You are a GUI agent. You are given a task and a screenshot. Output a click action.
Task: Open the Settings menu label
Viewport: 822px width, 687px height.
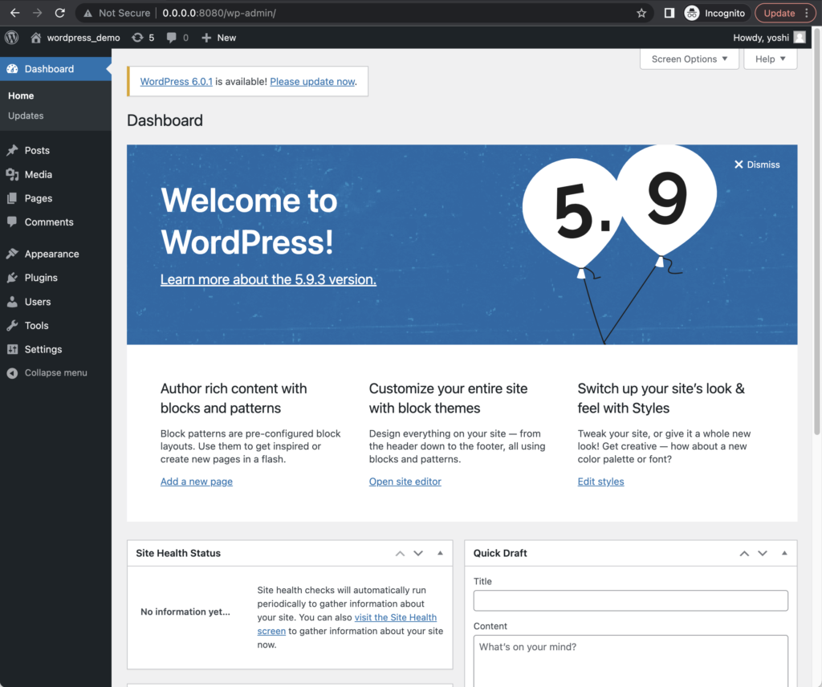pyautogui.click(x=43, y=350)
